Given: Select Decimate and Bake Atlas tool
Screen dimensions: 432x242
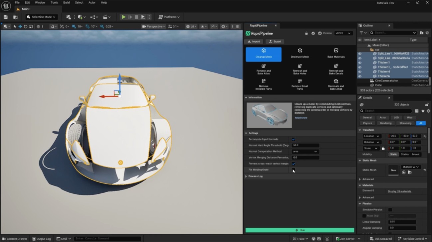Looking at the screenshot, I should pos(336,85).
